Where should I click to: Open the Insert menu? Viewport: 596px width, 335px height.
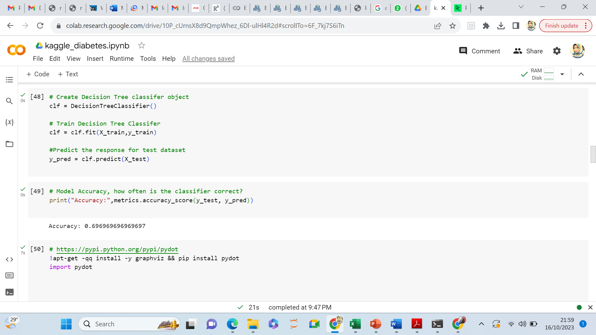tap(95, 59)
